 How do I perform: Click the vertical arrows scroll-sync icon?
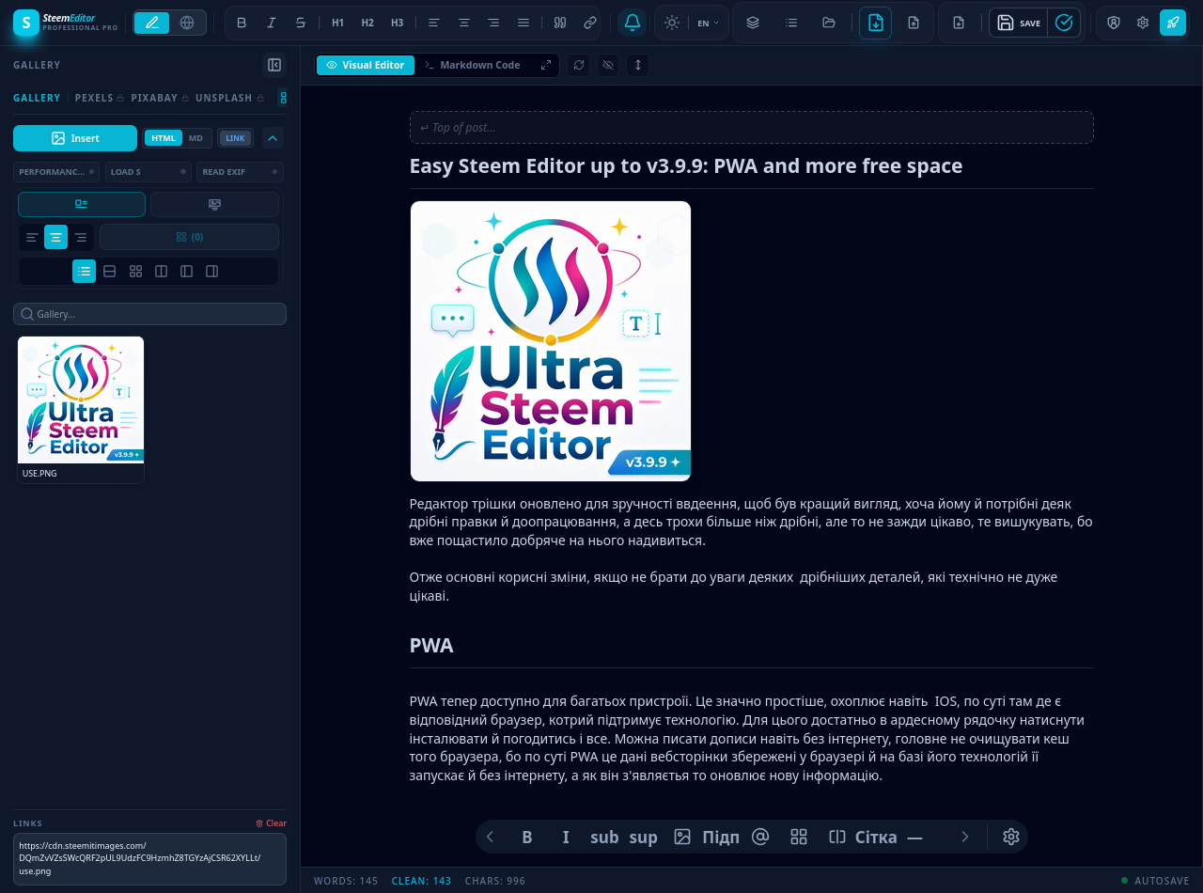coord(638,65)
